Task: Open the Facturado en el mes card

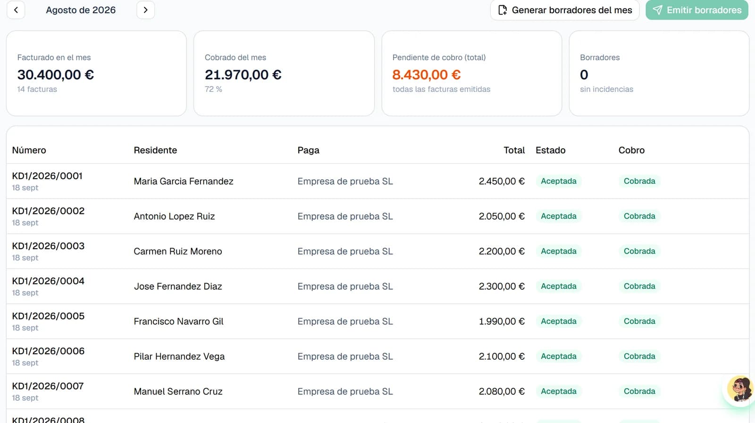Action: [x=96, y=73]
